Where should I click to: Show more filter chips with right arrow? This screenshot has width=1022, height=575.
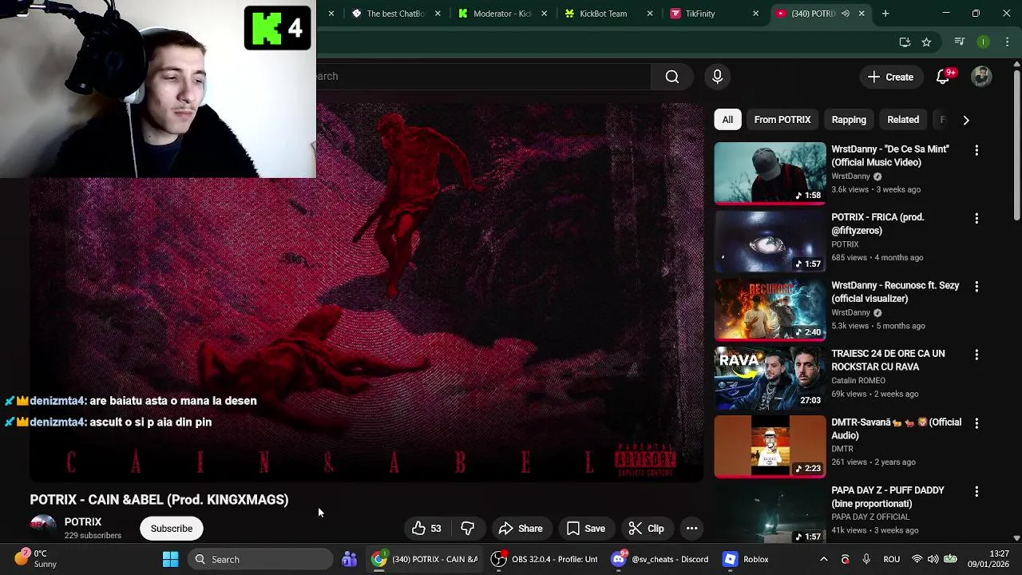point(966,120)
